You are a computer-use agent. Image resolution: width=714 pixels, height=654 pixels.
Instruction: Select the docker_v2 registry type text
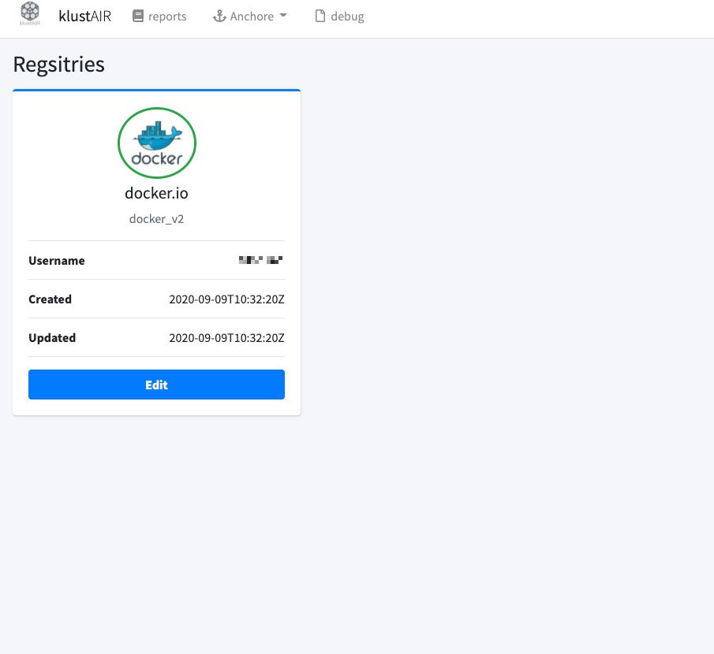click(x=157, y=219)
